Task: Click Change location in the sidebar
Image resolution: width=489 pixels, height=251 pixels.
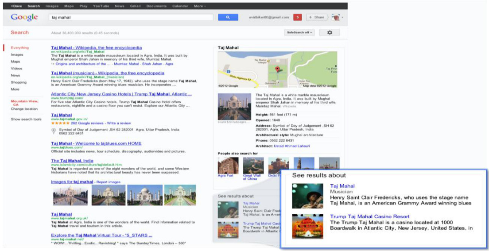Action: 24,109
